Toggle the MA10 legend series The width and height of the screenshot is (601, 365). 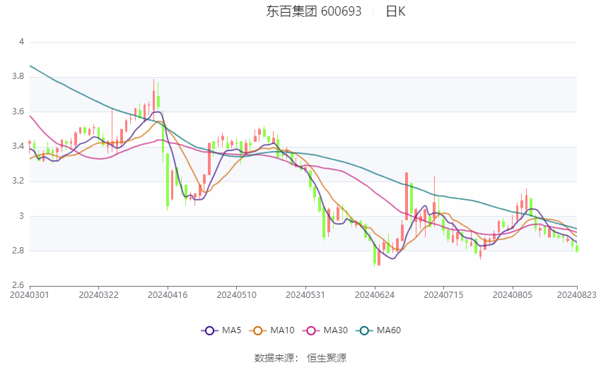[272, 330]
